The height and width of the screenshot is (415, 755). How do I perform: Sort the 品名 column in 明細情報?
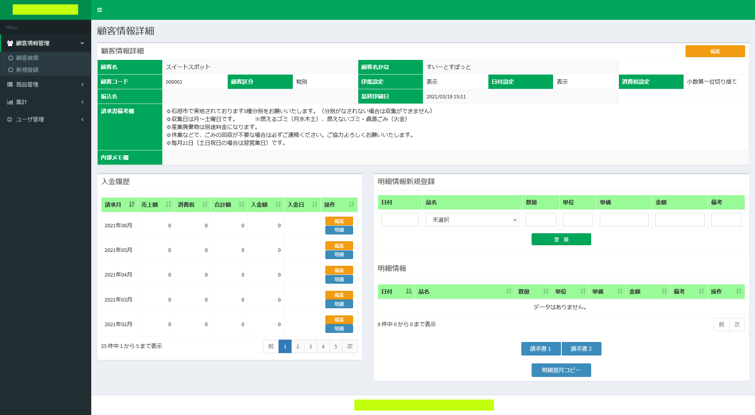(509, 292)
